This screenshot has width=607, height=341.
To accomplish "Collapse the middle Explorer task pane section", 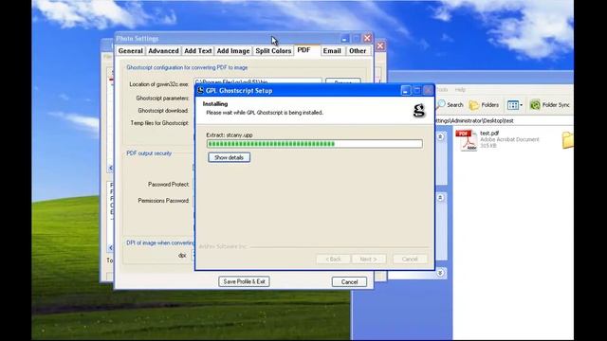I will pos(440,198).
